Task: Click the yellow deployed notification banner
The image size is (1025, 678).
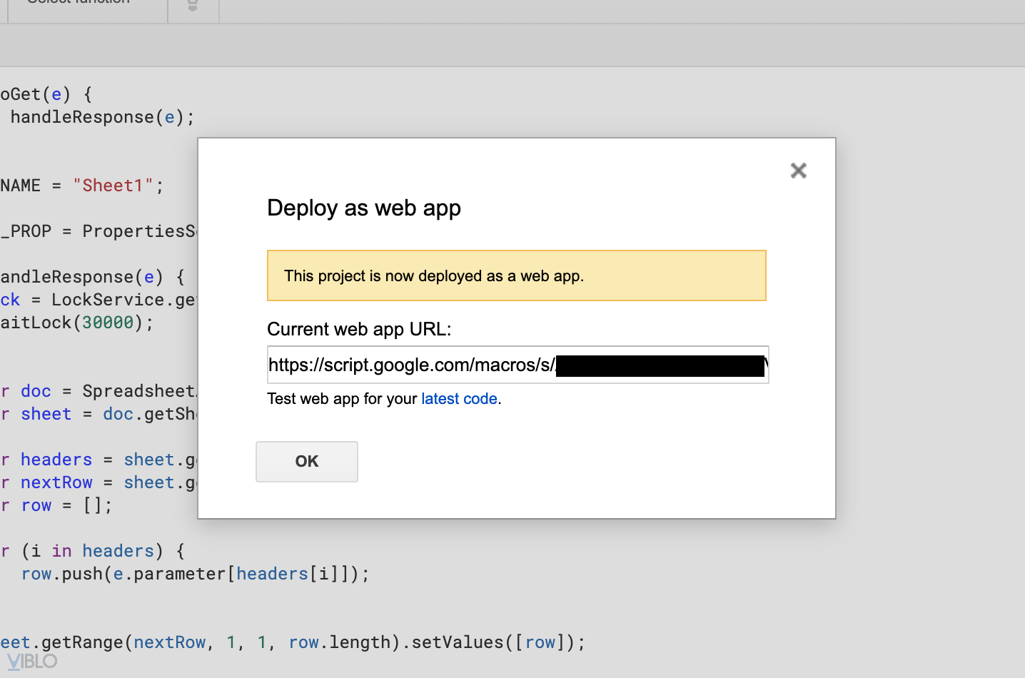Action: (516, 275)
